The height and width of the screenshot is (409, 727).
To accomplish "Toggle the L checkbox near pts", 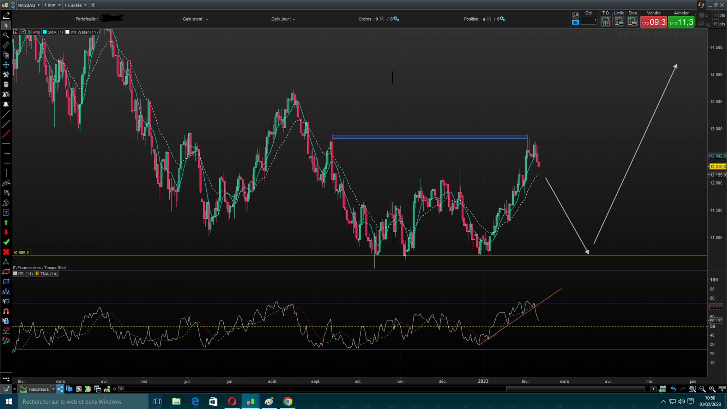I will (x=702, y=15).
